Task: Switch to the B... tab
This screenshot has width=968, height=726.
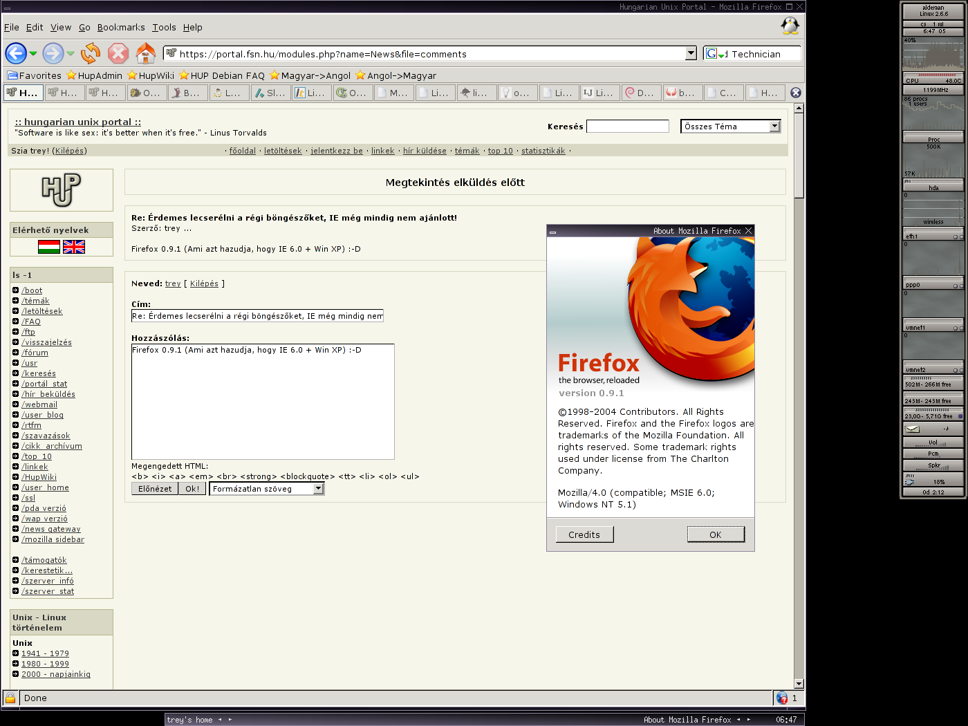Action: point(187,93)
